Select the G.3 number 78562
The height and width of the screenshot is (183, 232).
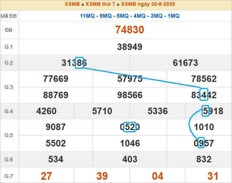(x=204, y=79)
